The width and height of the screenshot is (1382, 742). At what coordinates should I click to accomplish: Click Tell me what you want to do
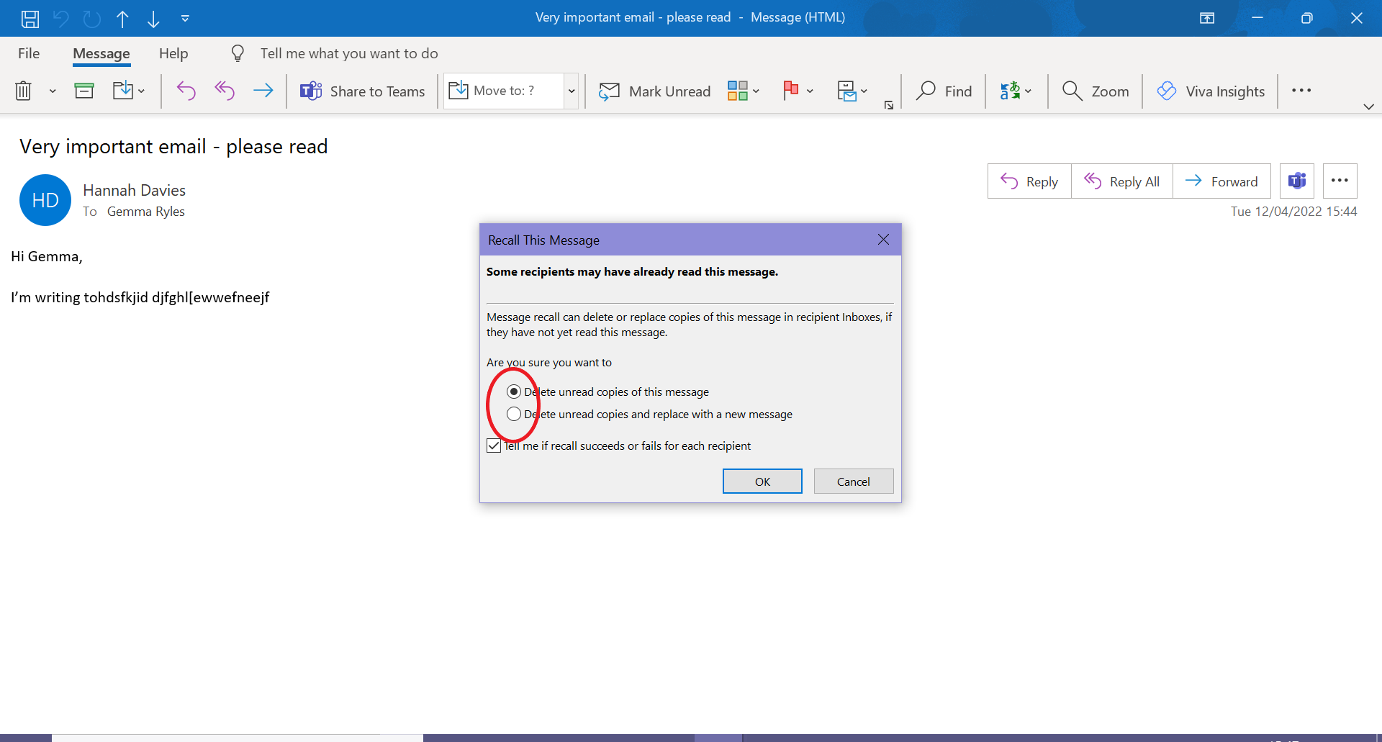click(349, 53)
